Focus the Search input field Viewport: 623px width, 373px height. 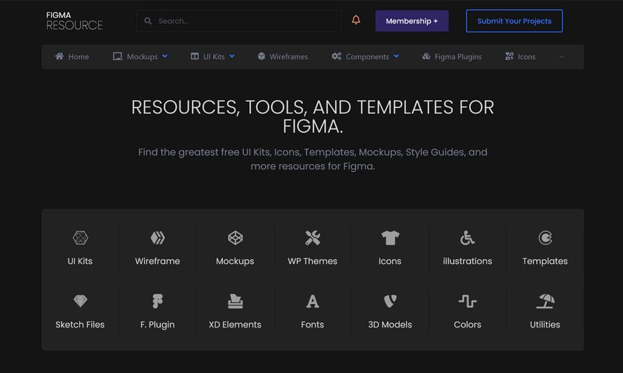[239, 21]
